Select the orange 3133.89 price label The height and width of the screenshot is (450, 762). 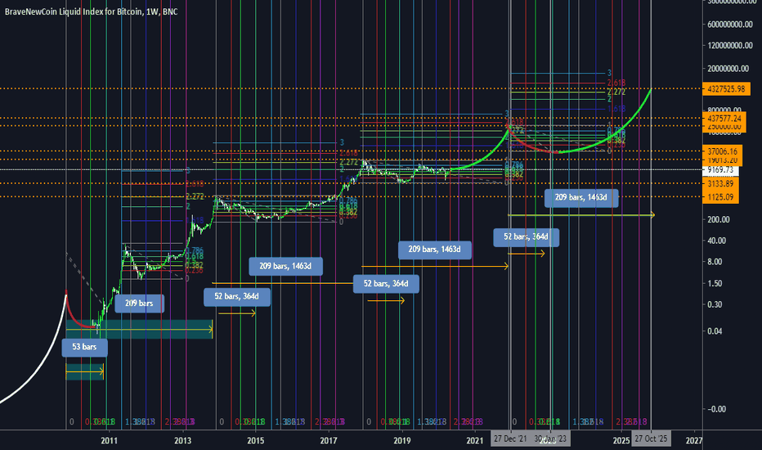coord(720,183)
